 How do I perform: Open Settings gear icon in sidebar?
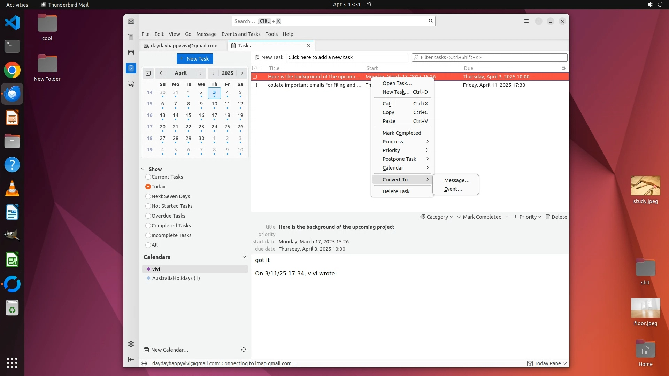click(x=131, y=344)
